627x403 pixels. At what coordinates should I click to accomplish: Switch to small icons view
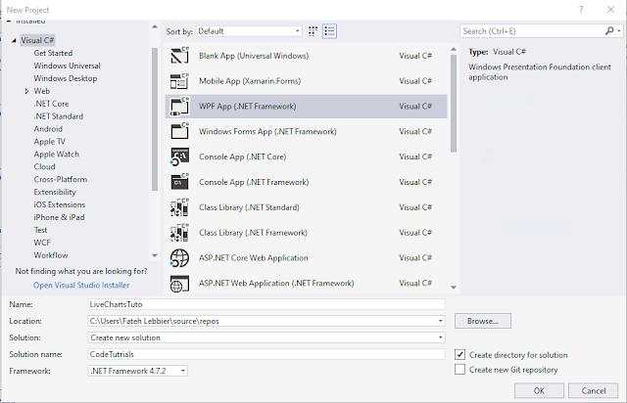[313, 31]
